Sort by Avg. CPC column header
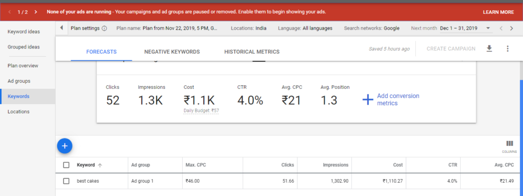Viewport: 523px width, 196px height. [504, 165]
